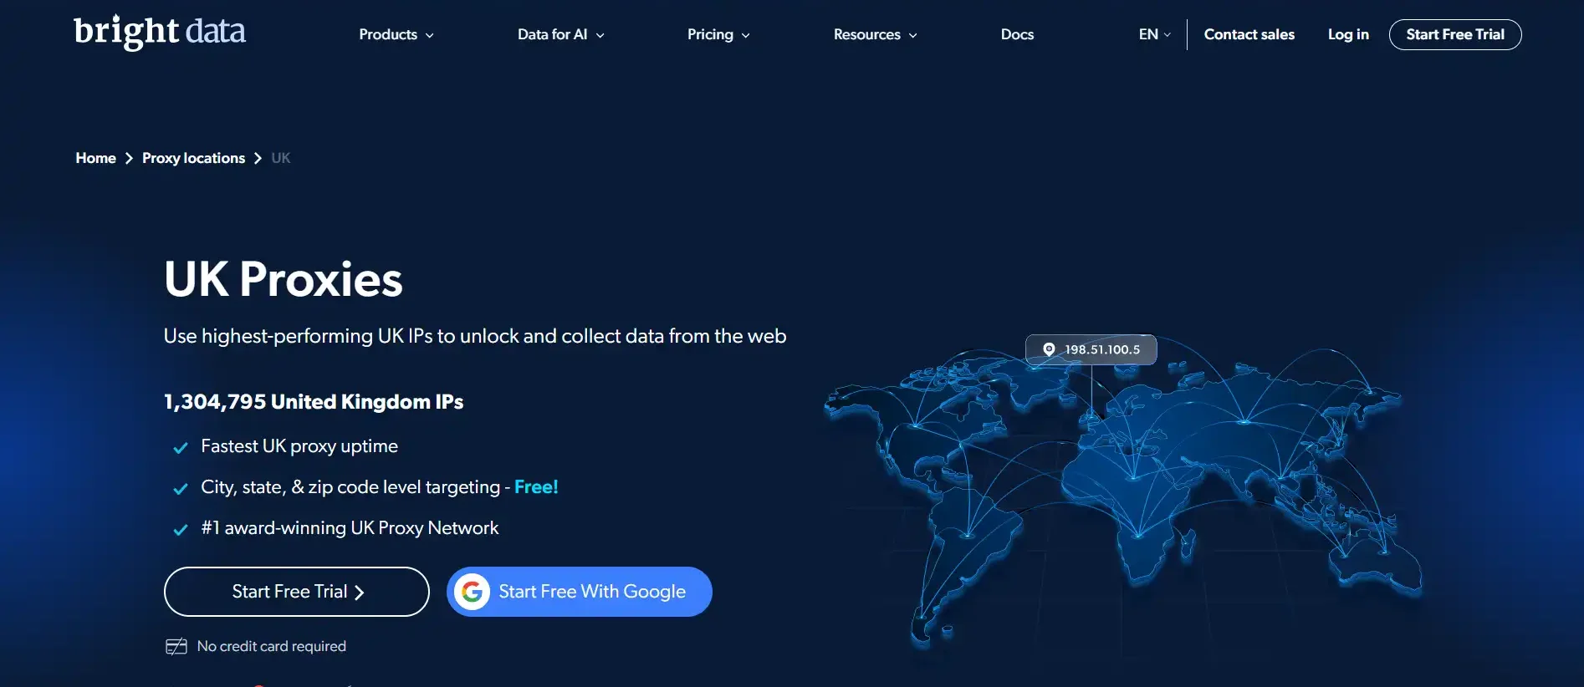The height and width of the screenshot is (687, 1584).
Task: Open the Resources dropdown menu
Action: (x=876, y=34)
